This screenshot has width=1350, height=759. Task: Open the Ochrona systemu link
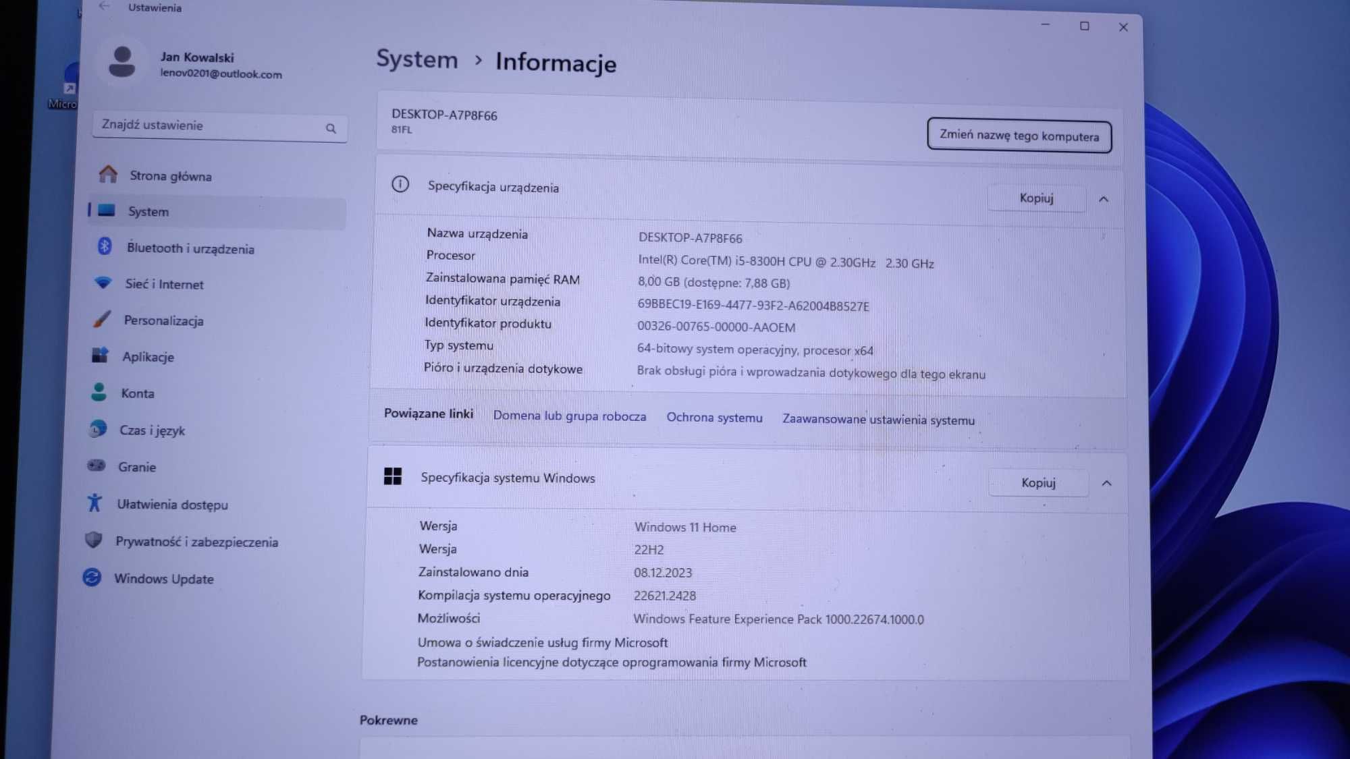click(x=715, y=418)
